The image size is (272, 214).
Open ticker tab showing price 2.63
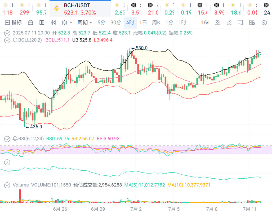[119, 9]
